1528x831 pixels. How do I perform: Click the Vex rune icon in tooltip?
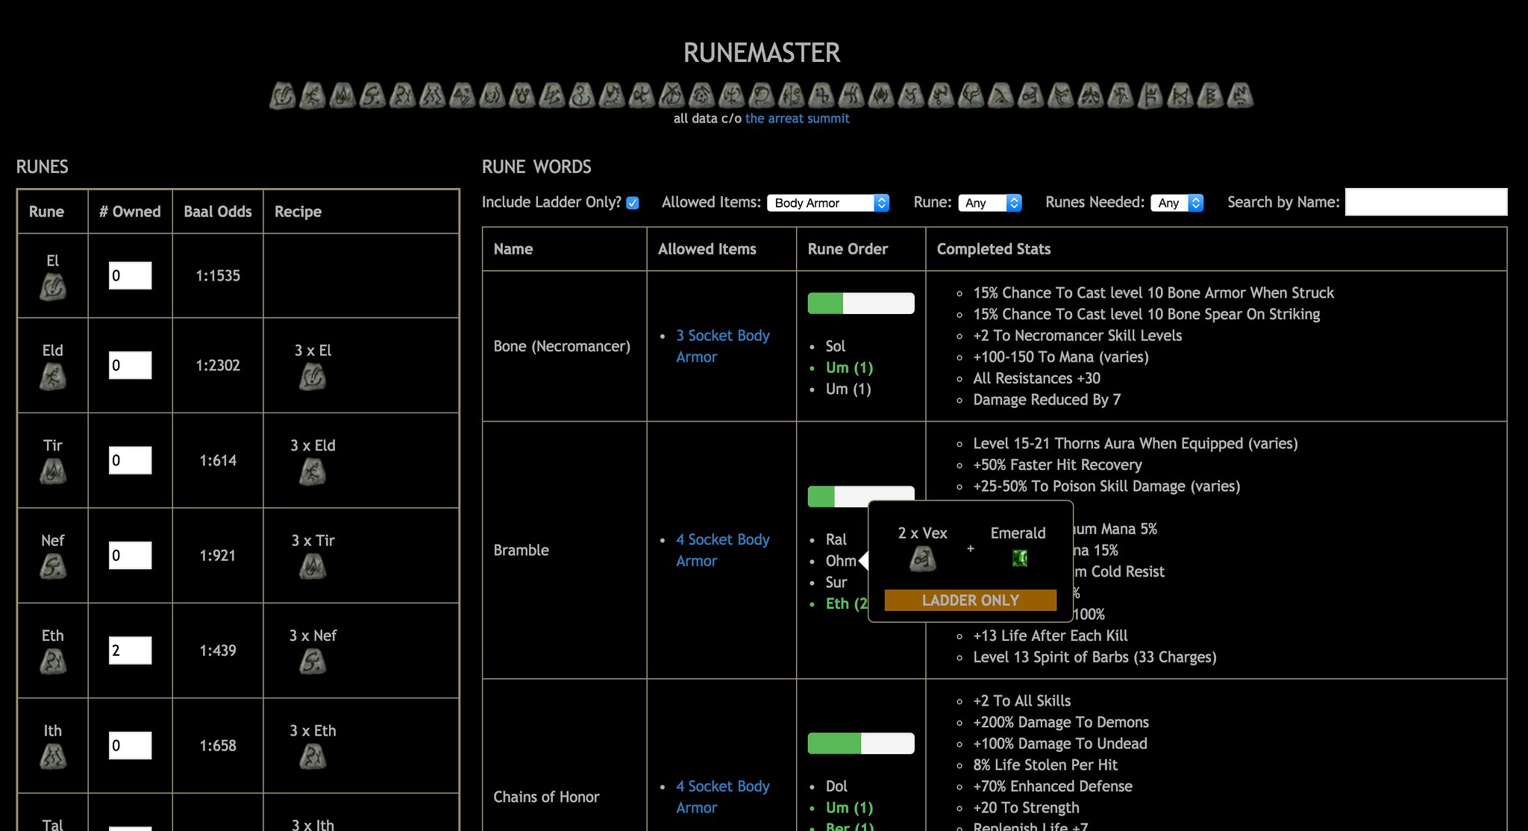pos(922,559)
